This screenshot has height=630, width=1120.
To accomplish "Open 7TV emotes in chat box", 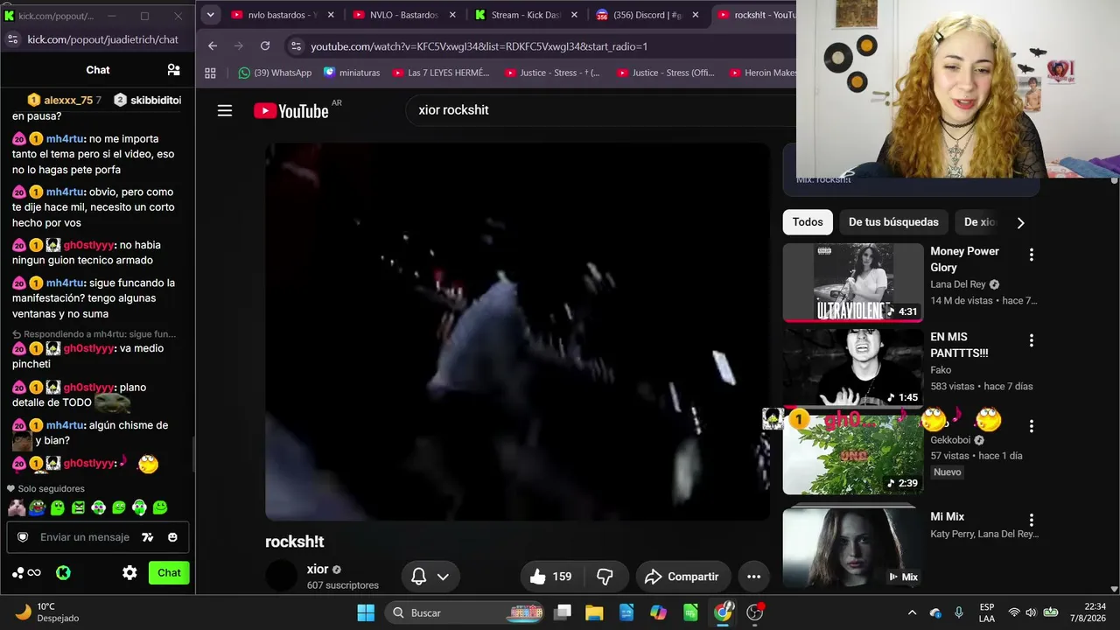I will tap(148, 537).
